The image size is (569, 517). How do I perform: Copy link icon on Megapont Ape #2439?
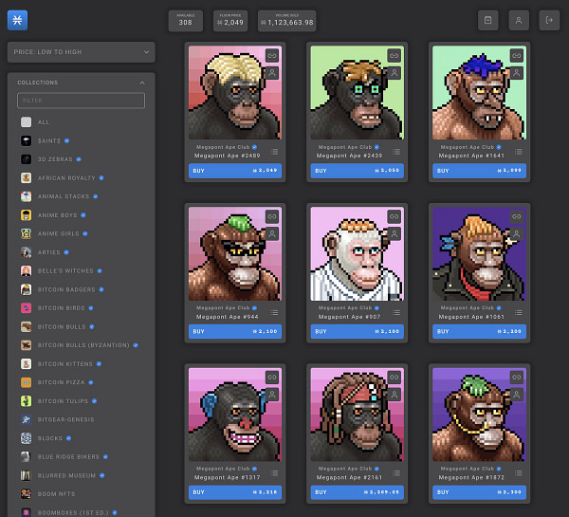395,56
